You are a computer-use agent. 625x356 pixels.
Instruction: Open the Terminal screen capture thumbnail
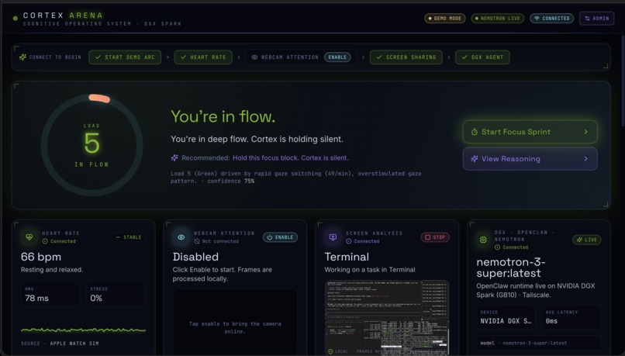pos(387,318)
